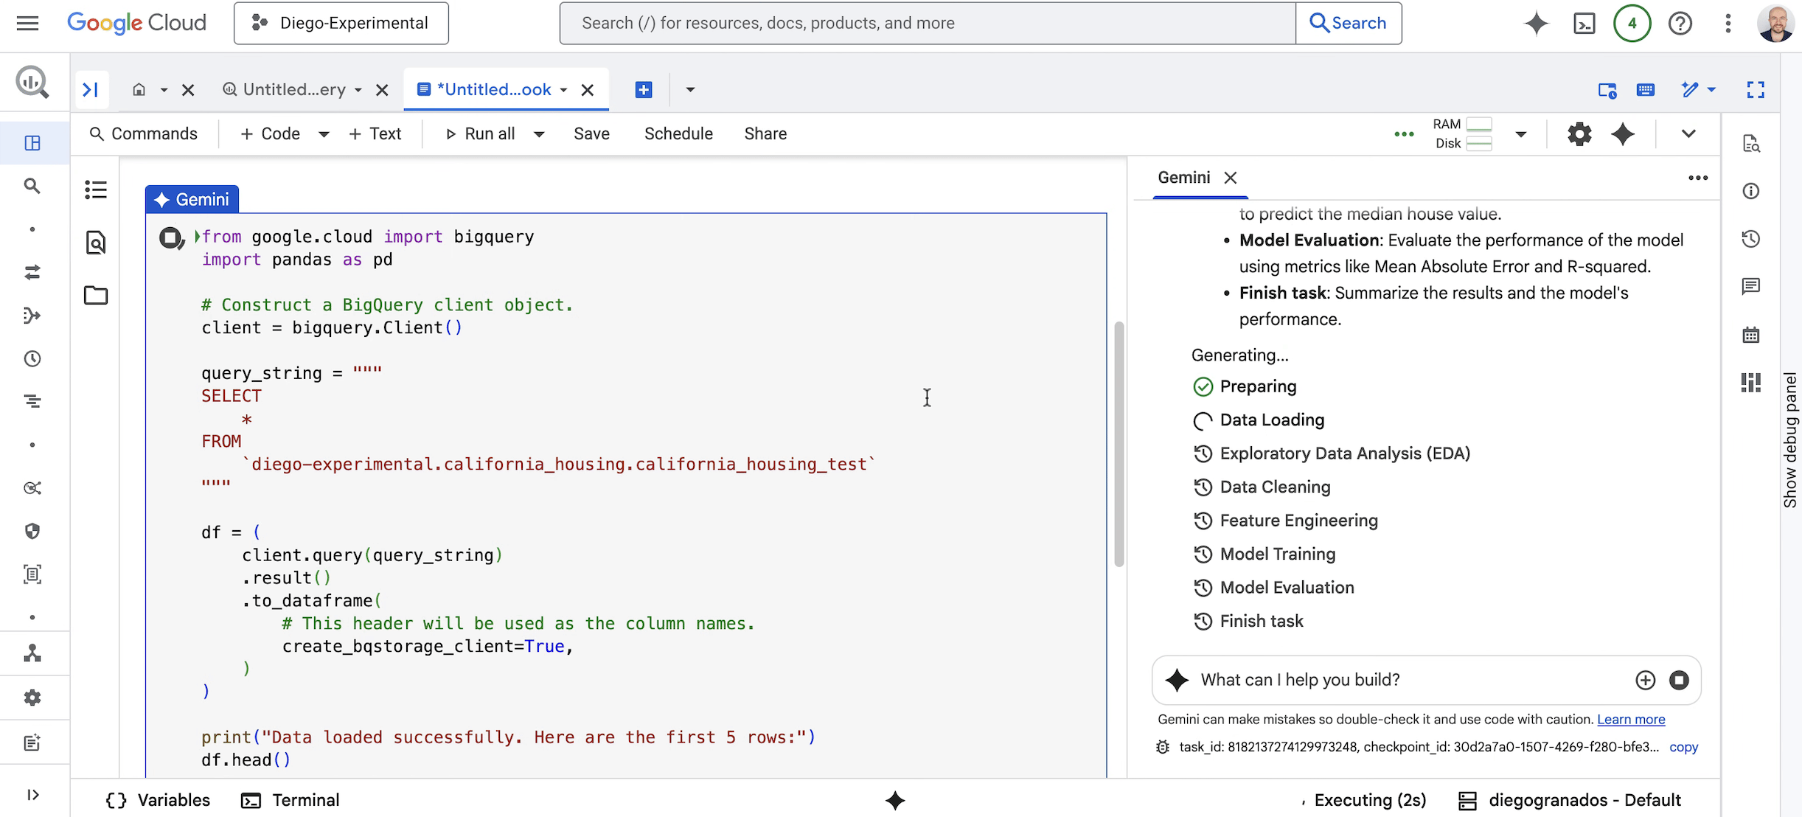Open the search icon in left rail

32,186
